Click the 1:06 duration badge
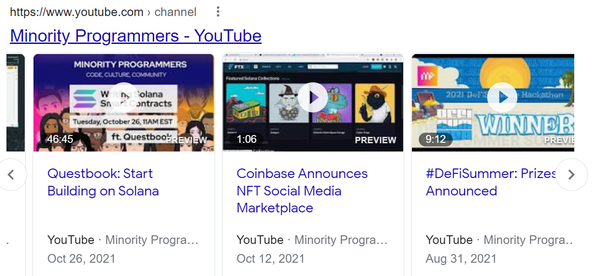The image size is (594, 276). (246, 139)
